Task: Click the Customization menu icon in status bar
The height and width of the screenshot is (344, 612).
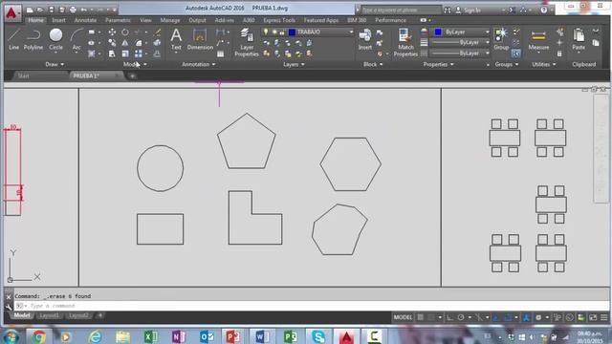Action: [x=603, y=317]
